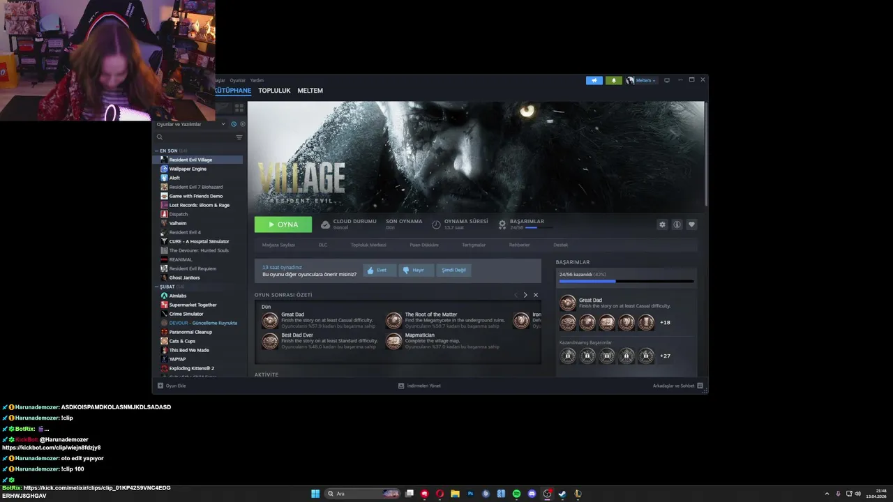This screenshot has width=893, height=502.
Task: Select the Wallpaper Engine icon in the library
Action: coord(164,169)
